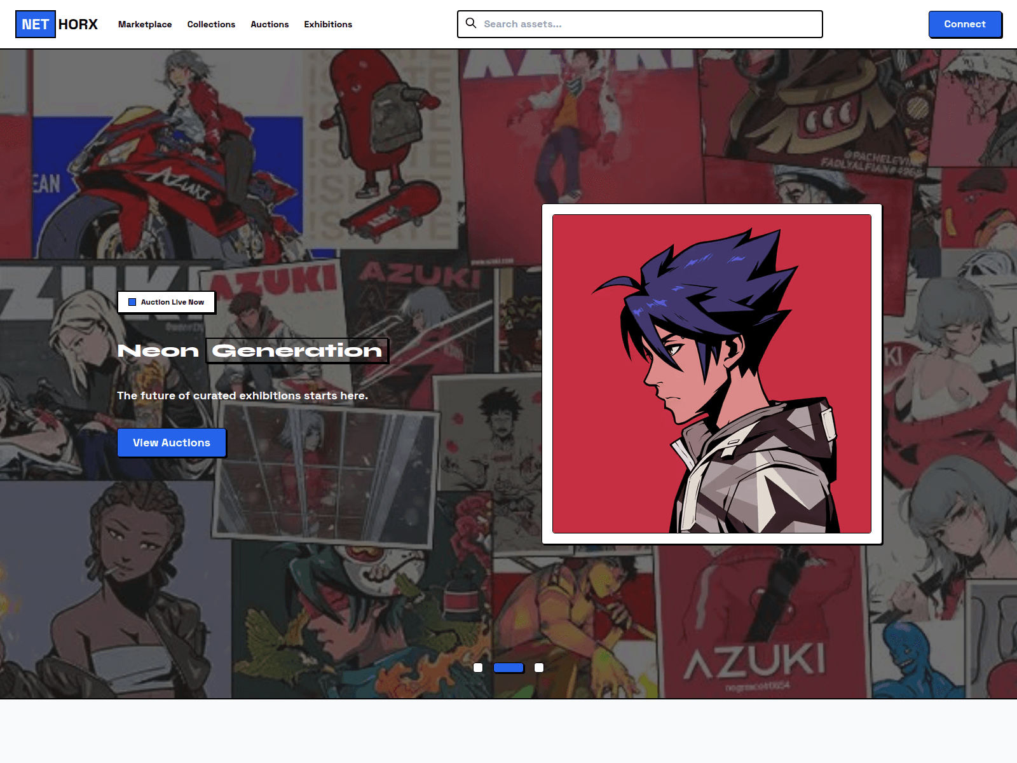This screenshot has height=763, width=1017.
Task: Open the Marketplace nav item
Action: point(145,24)
